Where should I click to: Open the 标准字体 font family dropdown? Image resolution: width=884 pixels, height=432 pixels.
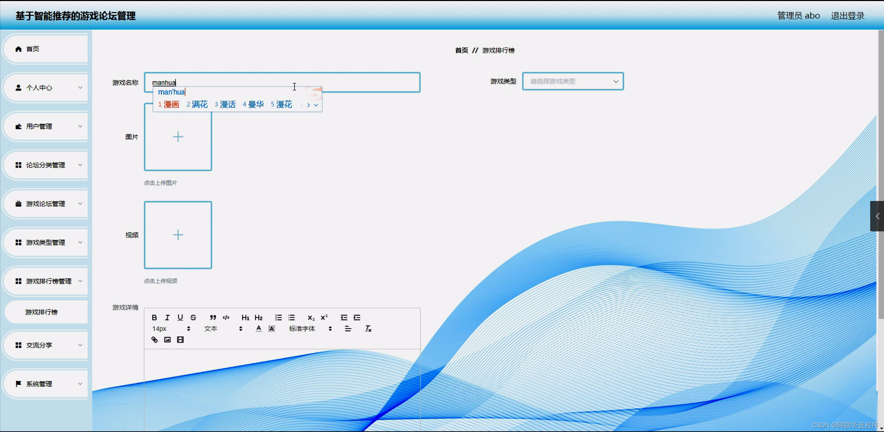(310, 329)
